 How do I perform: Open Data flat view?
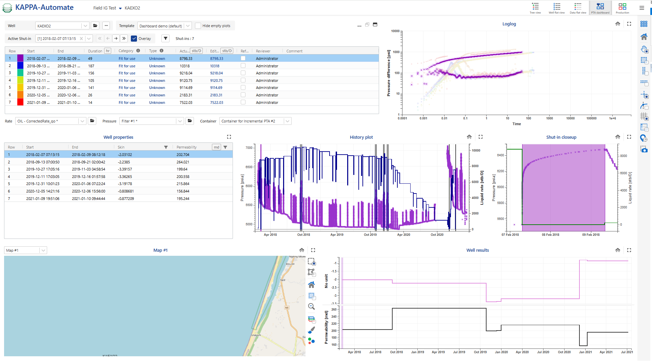tap(578, 8)
